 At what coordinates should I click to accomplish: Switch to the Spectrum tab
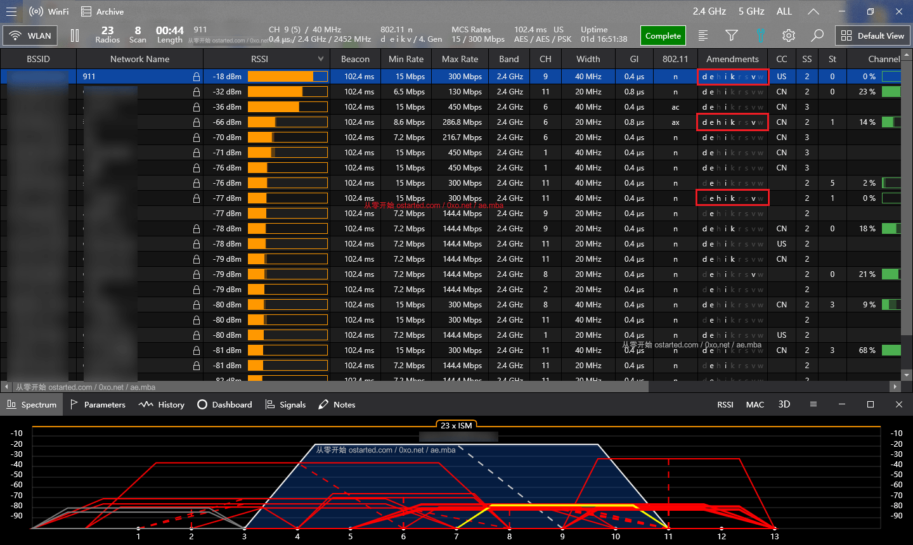tap(32, 404)
